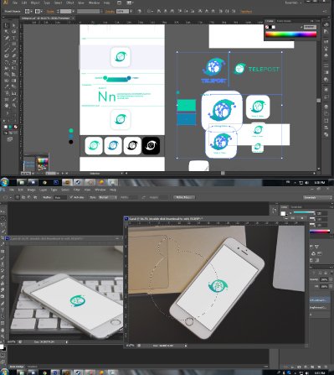This screenshot has width=334, height=375.
Task: Apply Gradient mode below Illustrator fill/stroke
Action: click(11, 127)
